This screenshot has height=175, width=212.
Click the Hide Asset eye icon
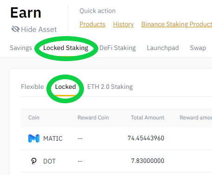pyautogui.click(x=15, y=29)
